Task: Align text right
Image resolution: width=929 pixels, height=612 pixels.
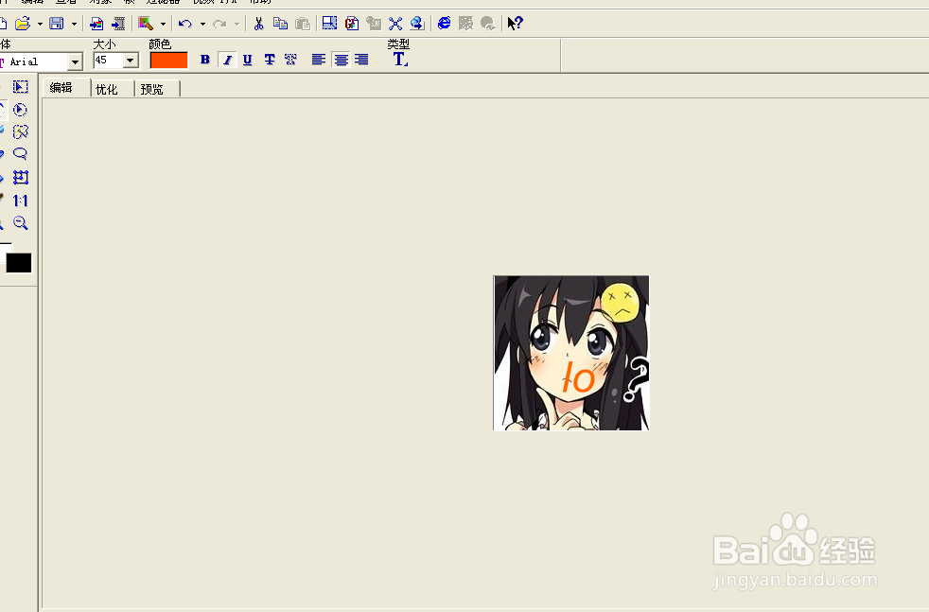Action: pos(361,60)
